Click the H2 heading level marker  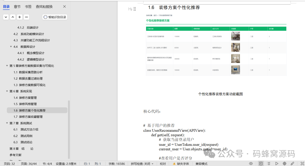click(x=130, y=9)
